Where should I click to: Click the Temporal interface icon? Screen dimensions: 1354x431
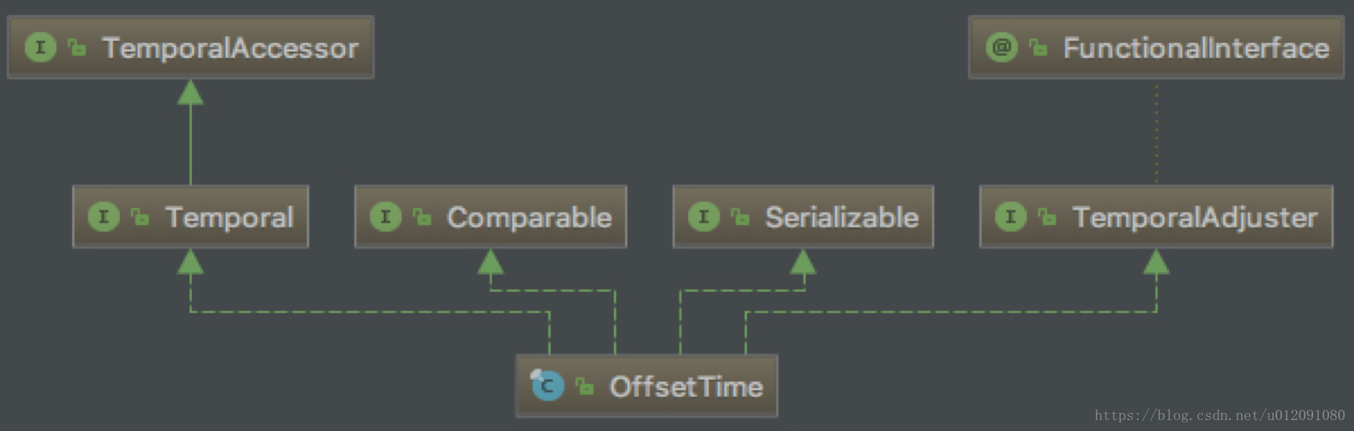tap(103, 217)
